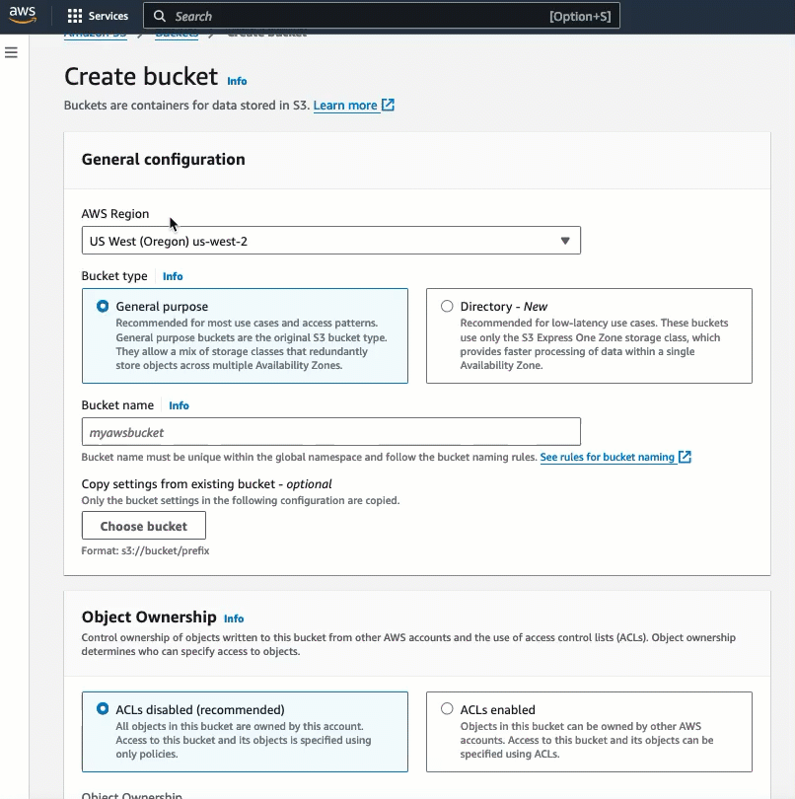
Task: Open the Services grid icon
Action: [x=75, y=17]
